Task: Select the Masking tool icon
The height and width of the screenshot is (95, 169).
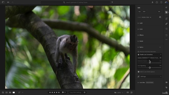Action: coord(166,29)
